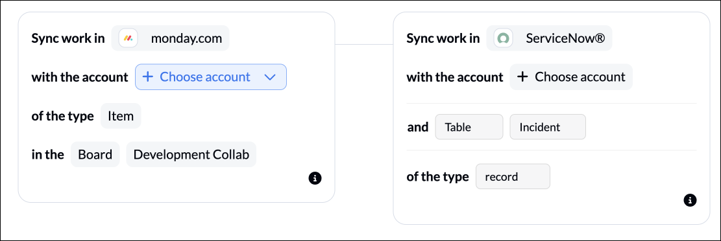The image size is (721, 241).
Task: Click the record type field
Action: coord(513,176)
